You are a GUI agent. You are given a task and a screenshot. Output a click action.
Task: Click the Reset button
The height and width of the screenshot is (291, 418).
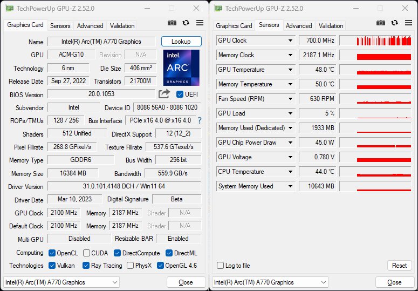tap(399, 266)
